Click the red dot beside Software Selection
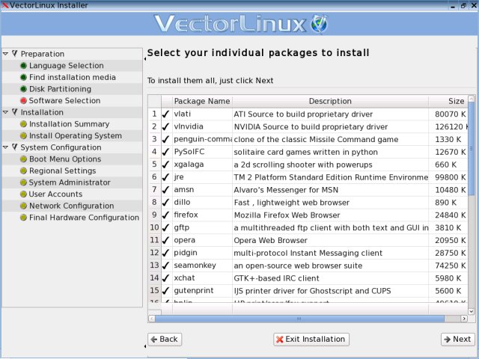The height and width of the screenshot is (359, 479). (x=23, y=101)
